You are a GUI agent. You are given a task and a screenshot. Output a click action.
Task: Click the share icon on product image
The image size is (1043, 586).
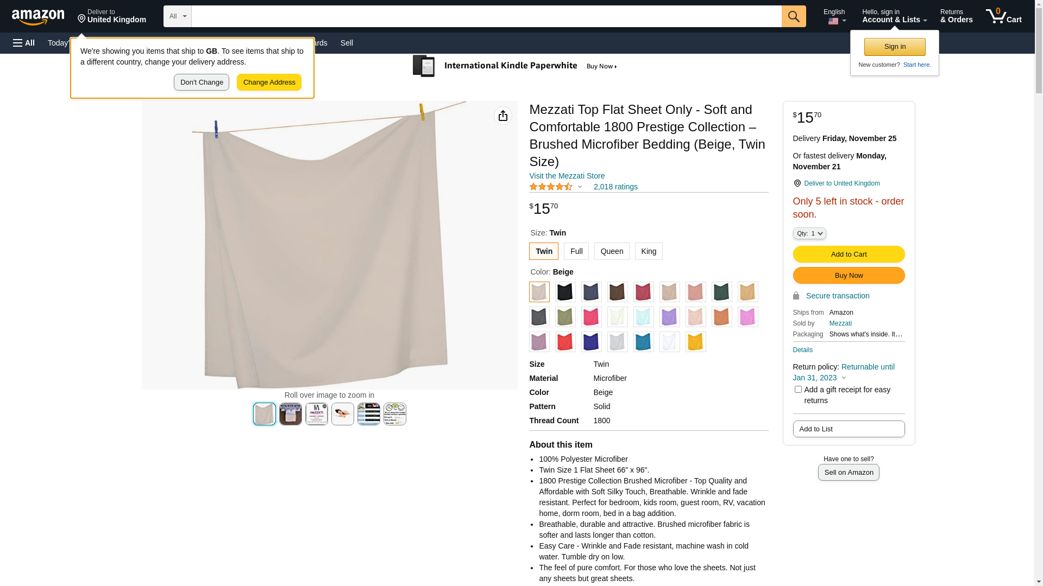point(503,116)
